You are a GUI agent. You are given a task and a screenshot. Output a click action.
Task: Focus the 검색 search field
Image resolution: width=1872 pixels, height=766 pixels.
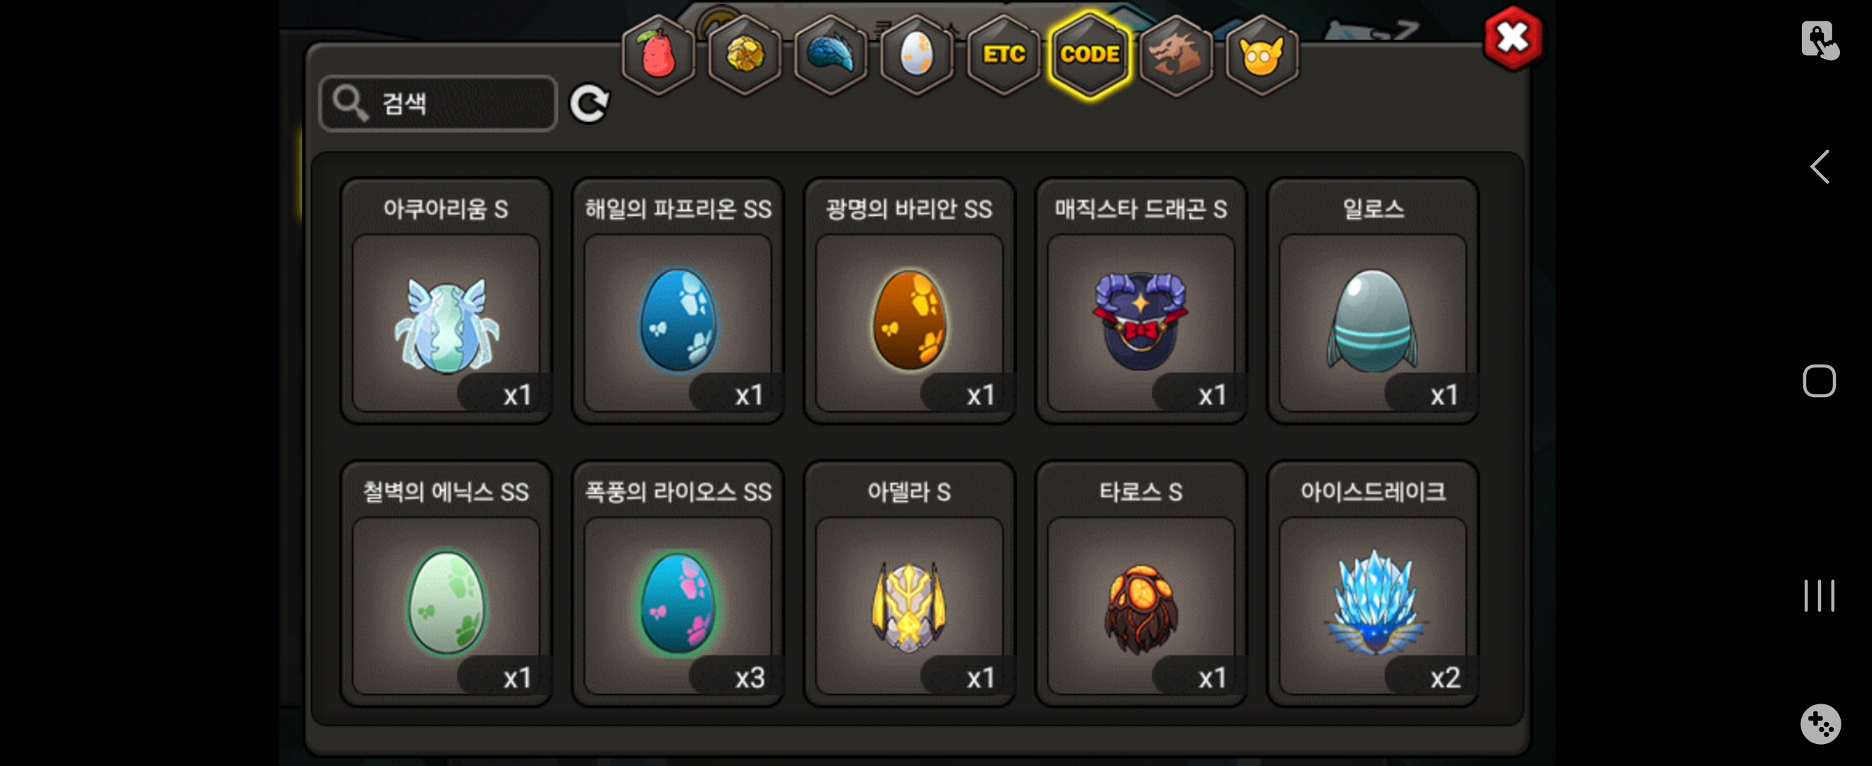pos(438,104)
